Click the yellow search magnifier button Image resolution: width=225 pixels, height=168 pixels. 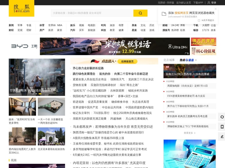140,13
